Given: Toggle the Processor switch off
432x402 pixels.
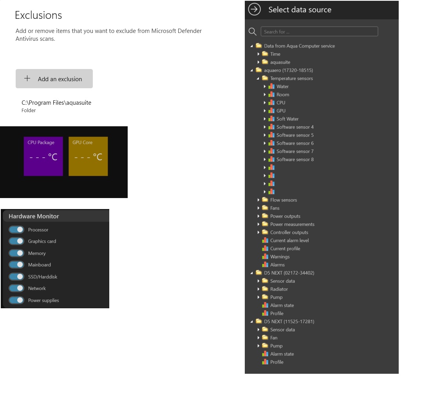Looking at the screenshot, I should [x=16, y=229].
